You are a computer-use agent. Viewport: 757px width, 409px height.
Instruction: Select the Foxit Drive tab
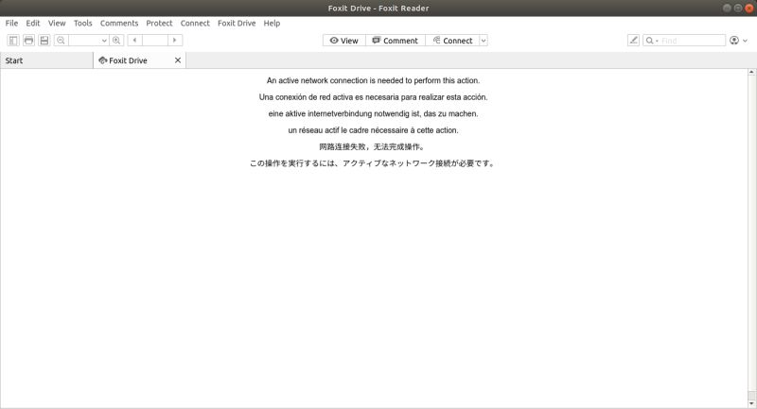pos(139,60)
